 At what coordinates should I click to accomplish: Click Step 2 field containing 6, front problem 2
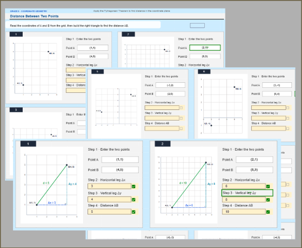(x=244, y=186)
